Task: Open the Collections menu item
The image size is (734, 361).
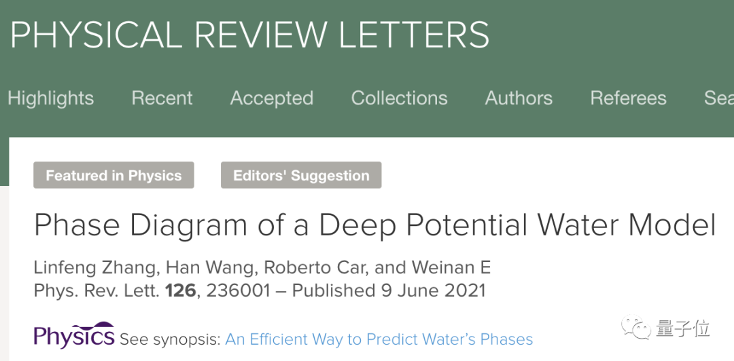Action: tap(399, 98)
